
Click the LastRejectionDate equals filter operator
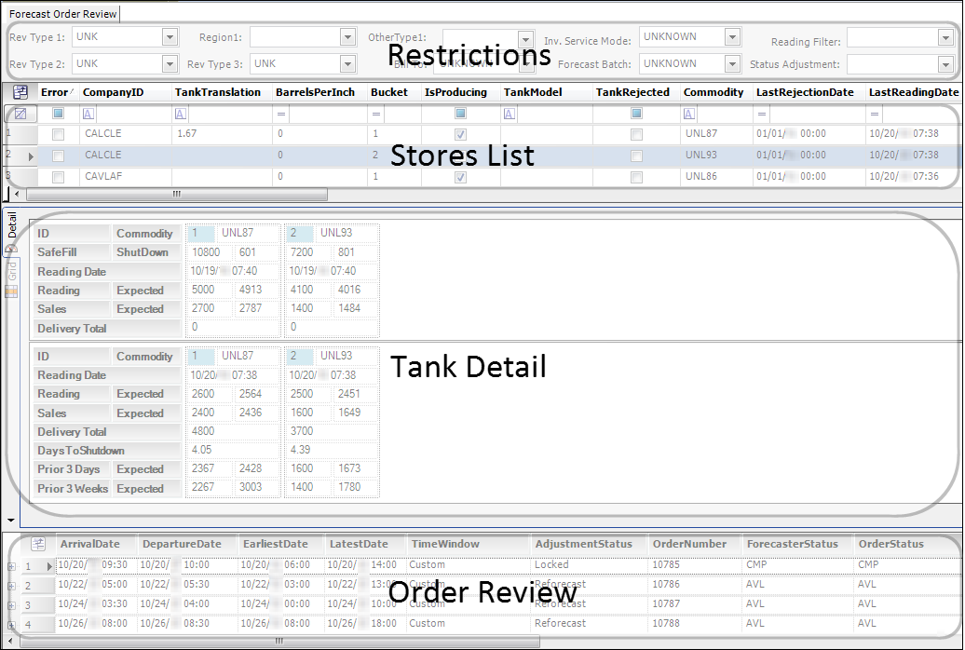point(762,114)
